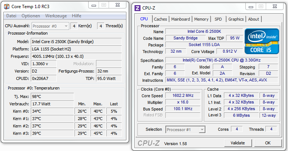Image resolution: width=288 pixels, height=151 pixels.
Task: Click the Threads count box in CPU-Z
Action: click(271, 129)
